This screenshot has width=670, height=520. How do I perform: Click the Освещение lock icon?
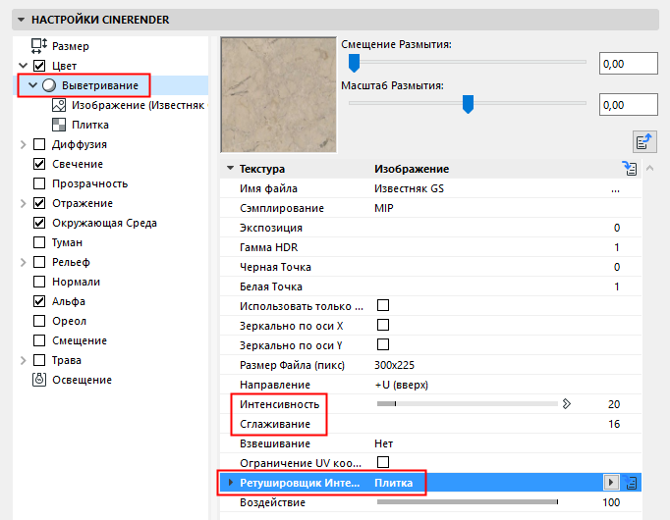point(39,380)
